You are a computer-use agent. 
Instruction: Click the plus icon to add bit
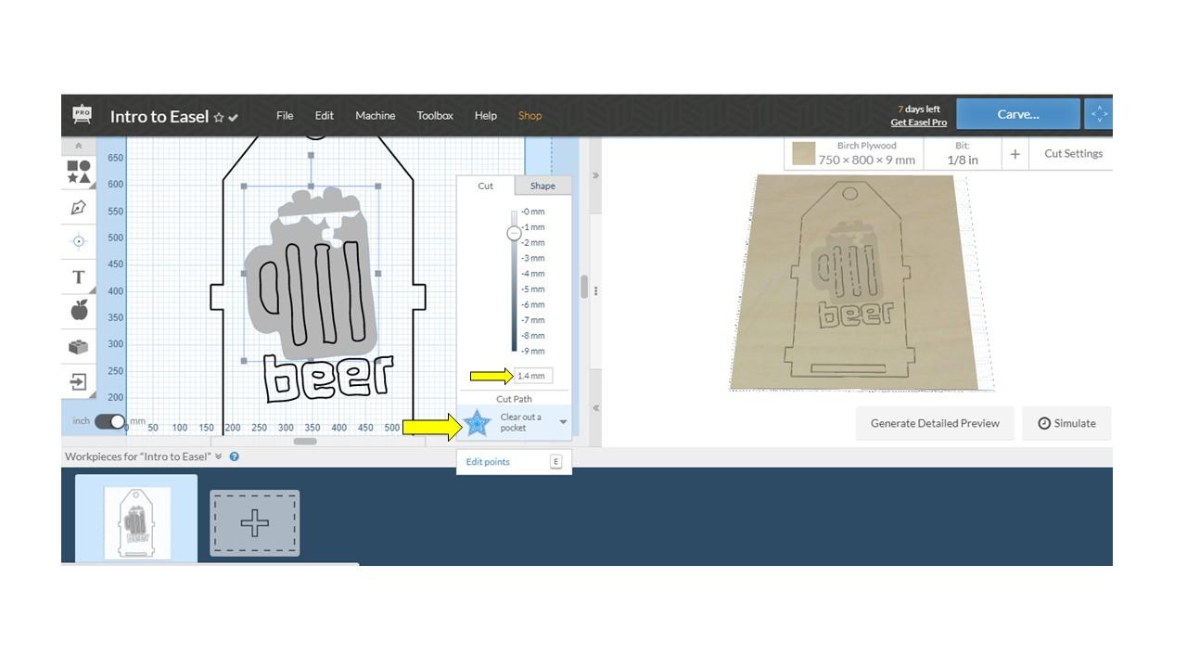(1015, 154)
